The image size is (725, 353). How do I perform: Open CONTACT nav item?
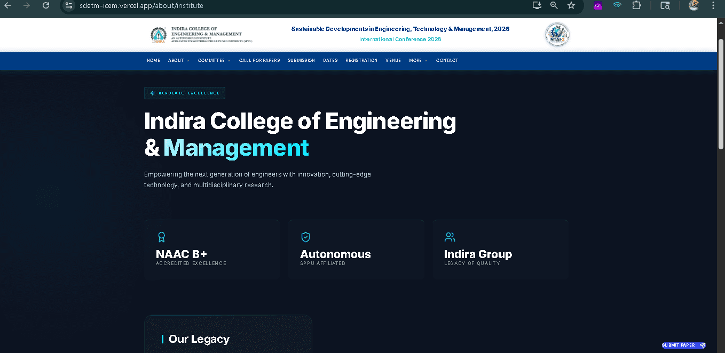[x=447, y=61]
